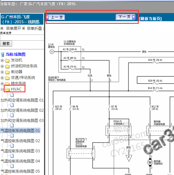The image size is (174, 175).
Task: Go to previous page with 上一页 button
Action: (x=55, y=17)
